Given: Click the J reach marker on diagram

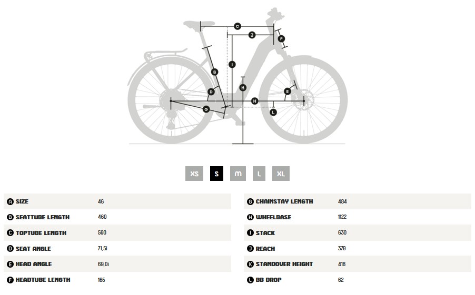Looking at the screenshot, I should click(x=252, y=35).
